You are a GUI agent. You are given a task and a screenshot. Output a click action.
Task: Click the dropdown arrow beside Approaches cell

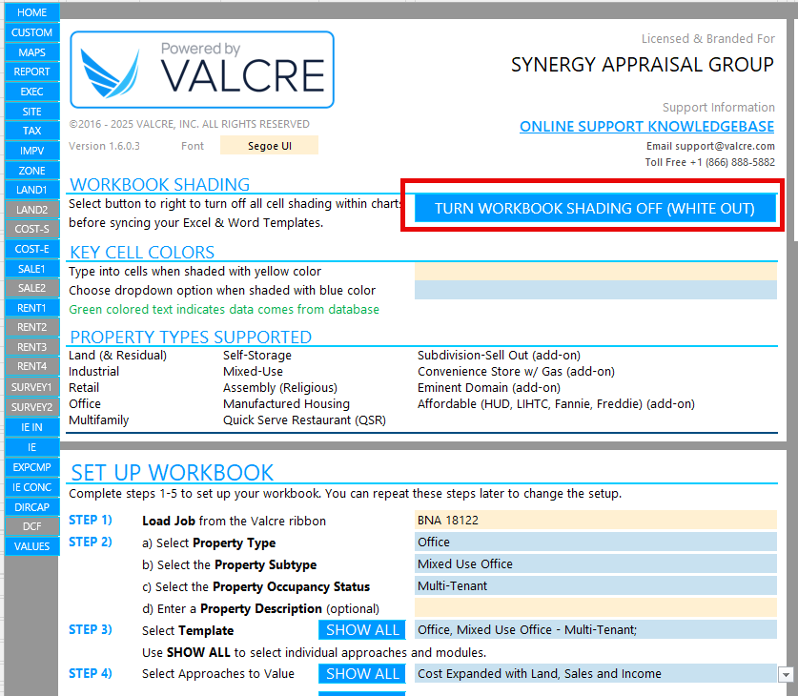pos(786,675)
